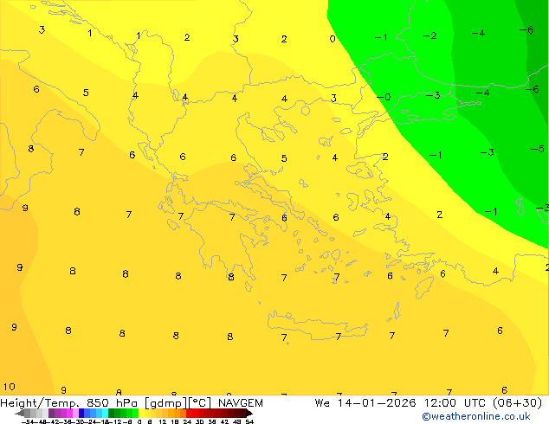Click the dark blue swatch in the legend
Screen dimensions: 549x424
81,413
